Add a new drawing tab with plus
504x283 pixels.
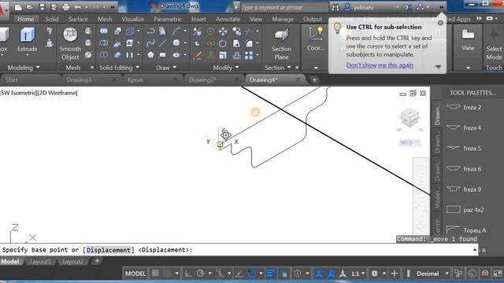coord(315,80)
